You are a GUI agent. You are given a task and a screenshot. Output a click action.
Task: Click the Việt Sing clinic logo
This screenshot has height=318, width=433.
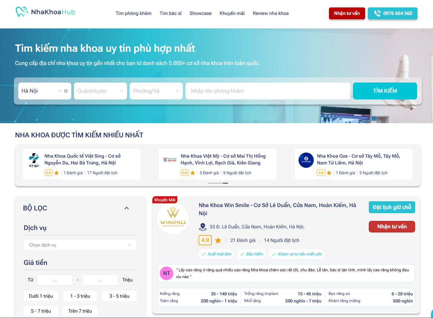tap(34, 160)
